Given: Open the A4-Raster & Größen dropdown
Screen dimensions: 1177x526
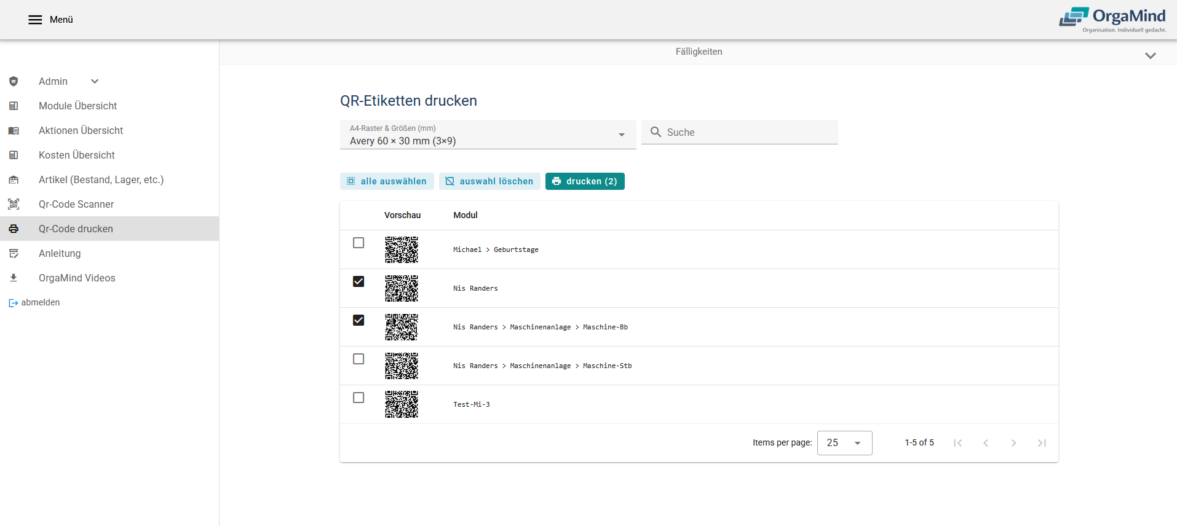Looking at the screenshot, I should [x=488, y=135].
